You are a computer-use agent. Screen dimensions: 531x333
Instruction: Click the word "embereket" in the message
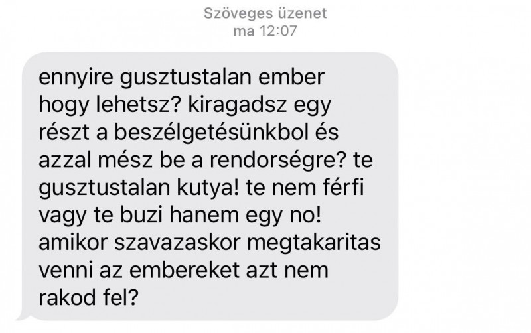[x=185, y=271]
